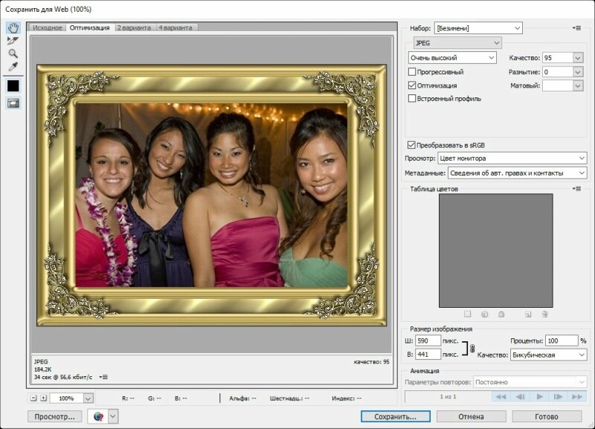This screenshot has width=595, height=429.
Task: Toggle Преобразовать в sRGB checkbox
Action: [412, 145]
